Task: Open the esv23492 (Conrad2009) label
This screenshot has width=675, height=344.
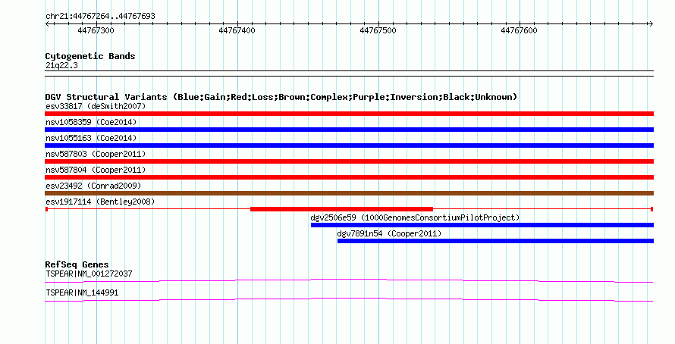Action: coord(93,186)
